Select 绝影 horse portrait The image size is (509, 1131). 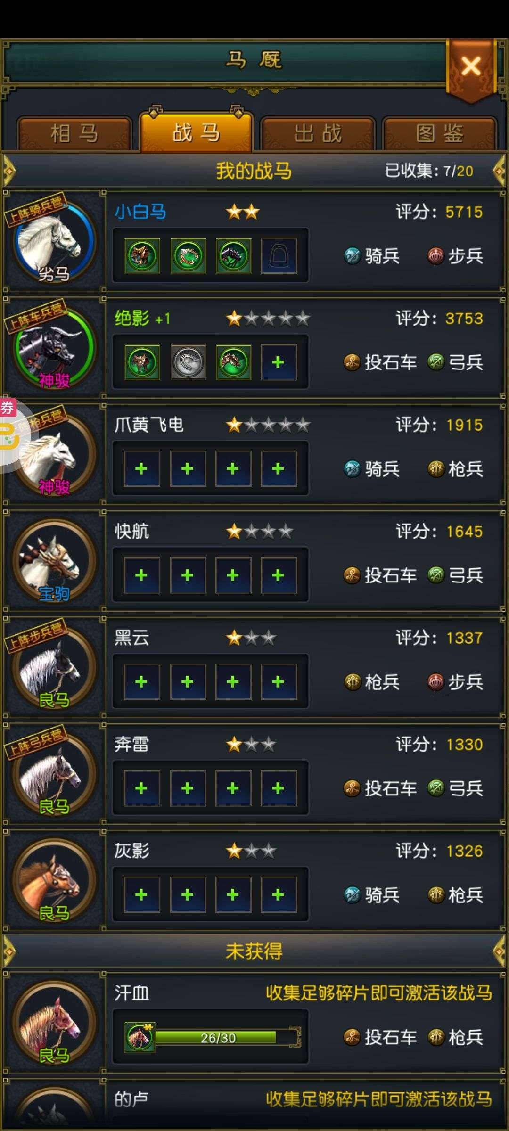54,348
